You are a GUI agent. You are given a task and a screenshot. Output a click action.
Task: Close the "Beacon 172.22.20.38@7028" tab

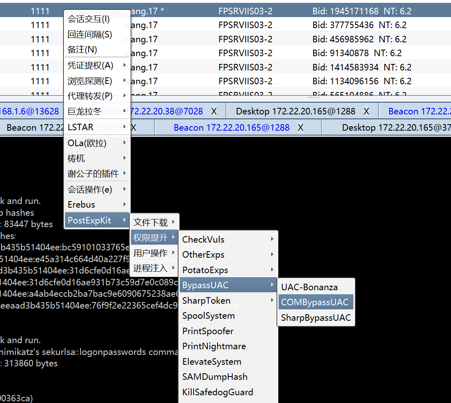point(214,111)
